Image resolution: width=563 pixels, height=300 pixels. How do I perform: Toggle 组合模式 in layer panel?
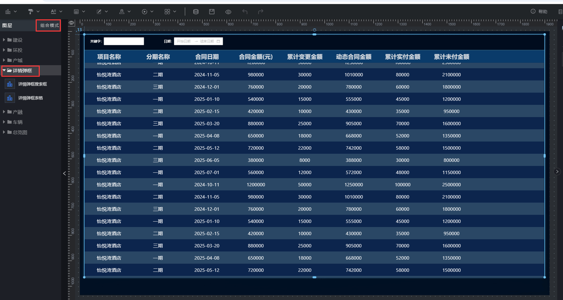[x=49, y=25]
